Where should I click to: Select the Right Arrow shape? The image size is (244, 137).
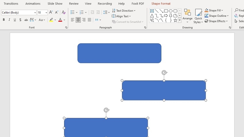click(x=166, y=16)
